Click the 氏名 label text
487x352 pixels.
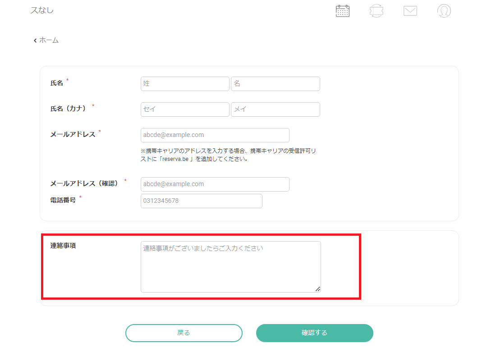(57, 83)
